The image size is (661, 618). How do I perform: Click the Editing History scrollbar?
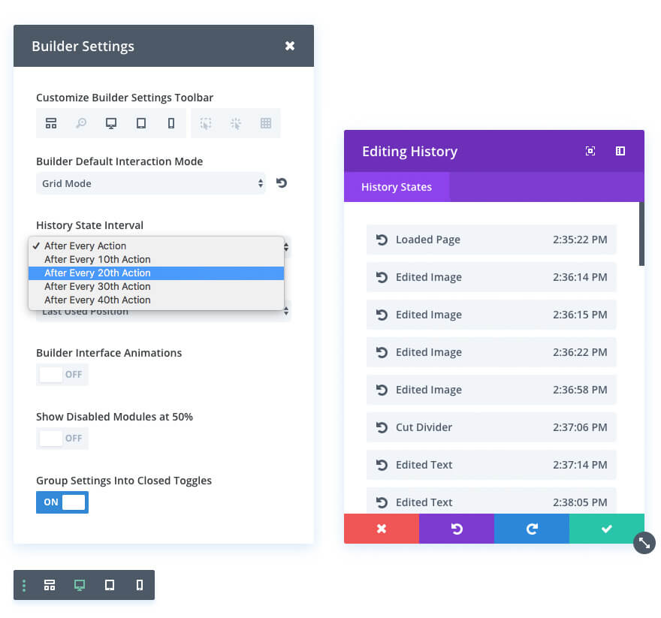point(641,234)
